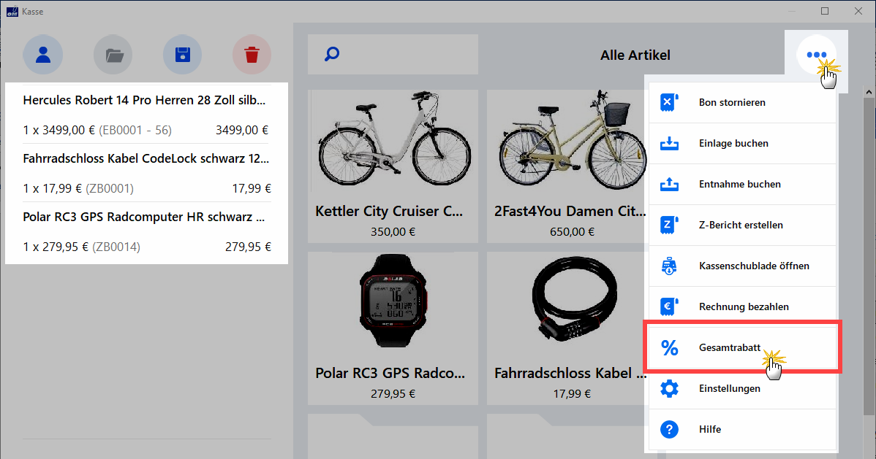Click the 650,00 € price label
The height and width of the screenshot is (459, 876).
(572, 231)
